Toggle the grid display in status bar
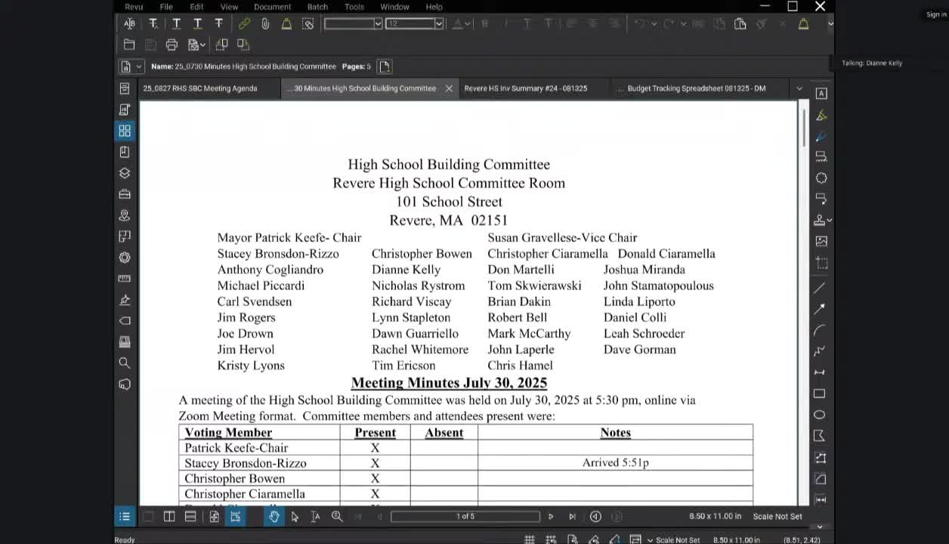Viewport: 949px width, 544px height. click(x=530, y=539)
